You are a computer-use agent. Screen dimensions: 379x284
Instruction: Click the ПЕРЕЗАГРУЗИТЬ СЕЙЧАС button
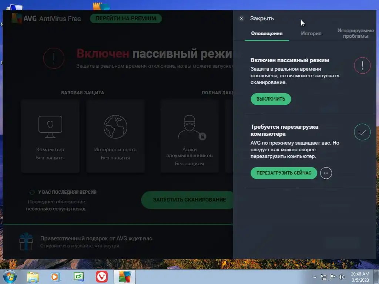284,173
